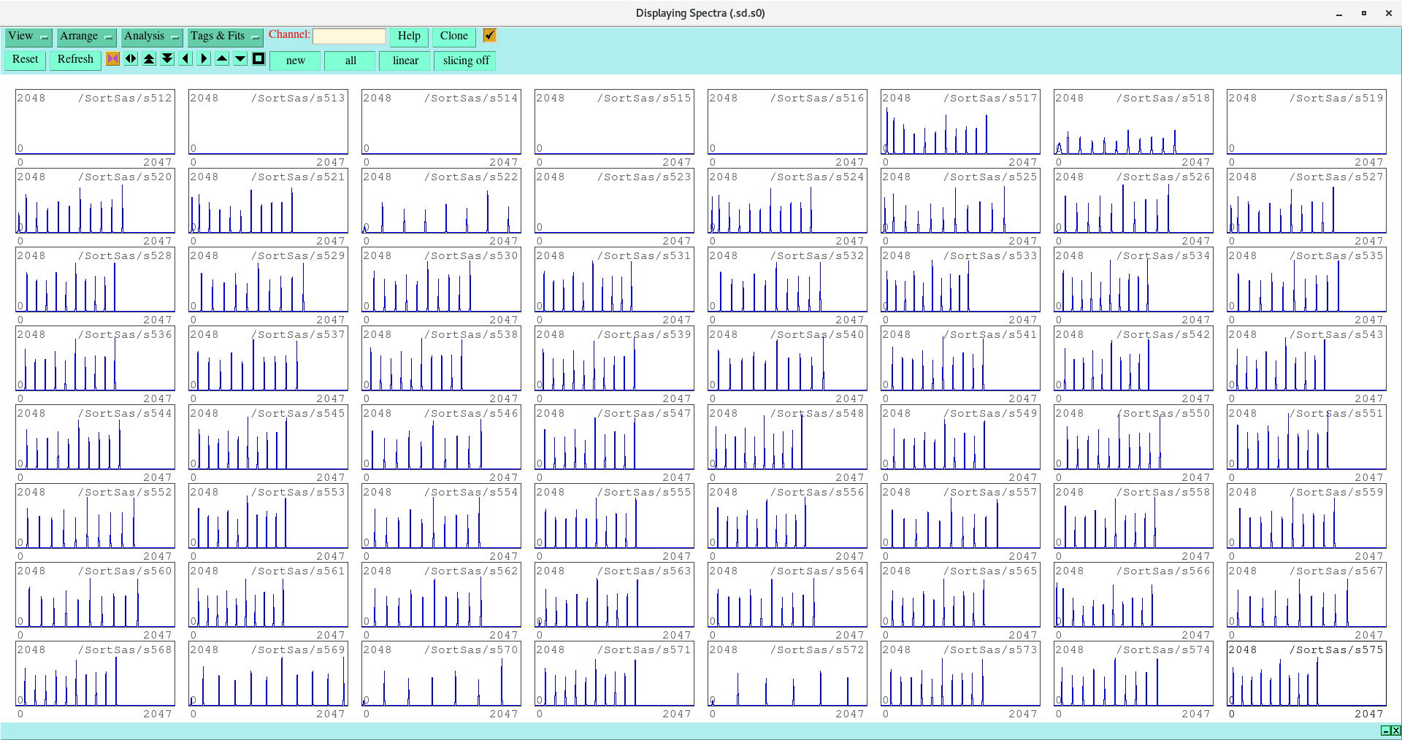Click the double down-arrow icon
This screenshot has height=740, width=1402.
point(167,59)
